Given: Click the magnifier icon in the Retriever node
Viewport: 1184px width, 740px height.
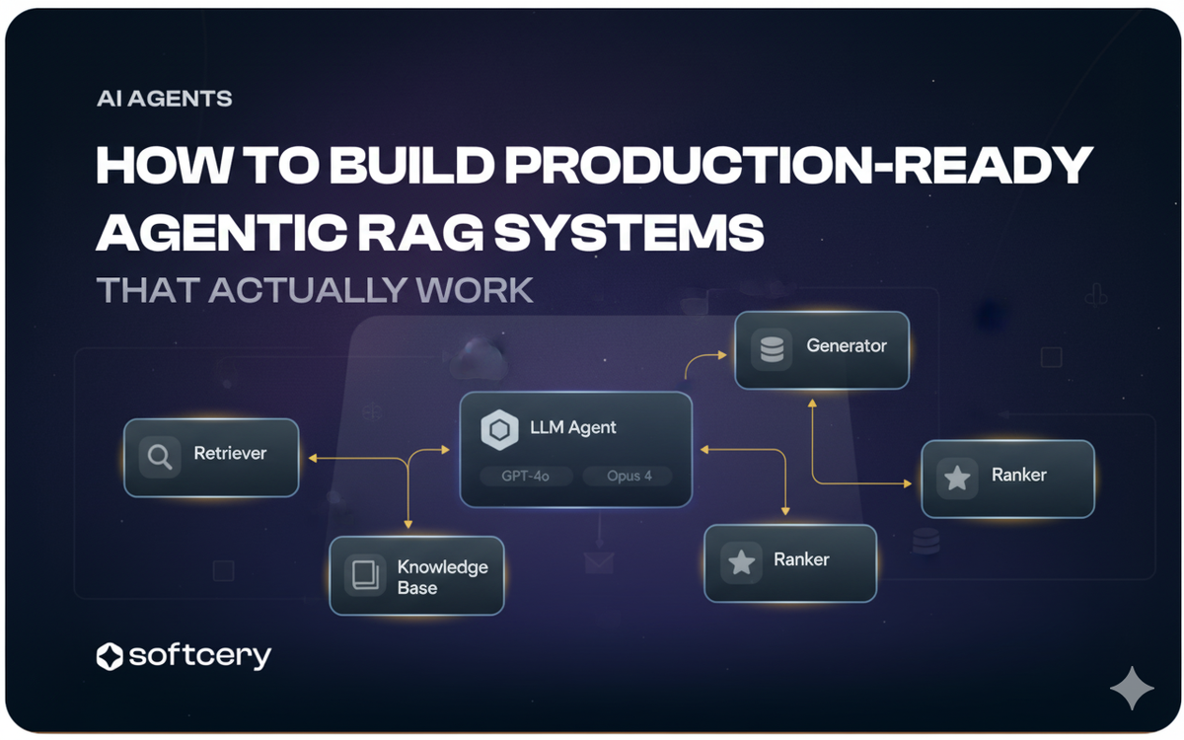Looking at the screenshot, I should [159, 457].
